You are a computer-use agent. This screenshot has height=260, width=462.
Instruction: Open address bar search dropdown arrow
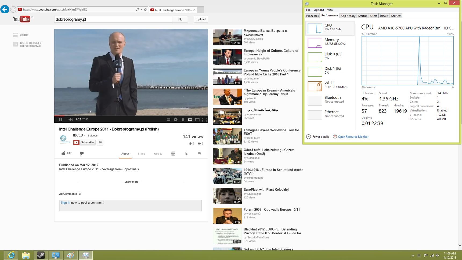point(141,9)
